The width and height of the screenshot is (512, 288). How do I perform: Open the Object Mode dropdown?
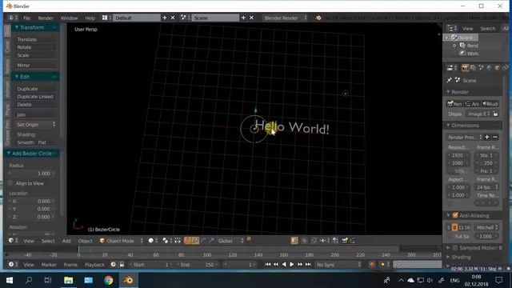[122, 241]
